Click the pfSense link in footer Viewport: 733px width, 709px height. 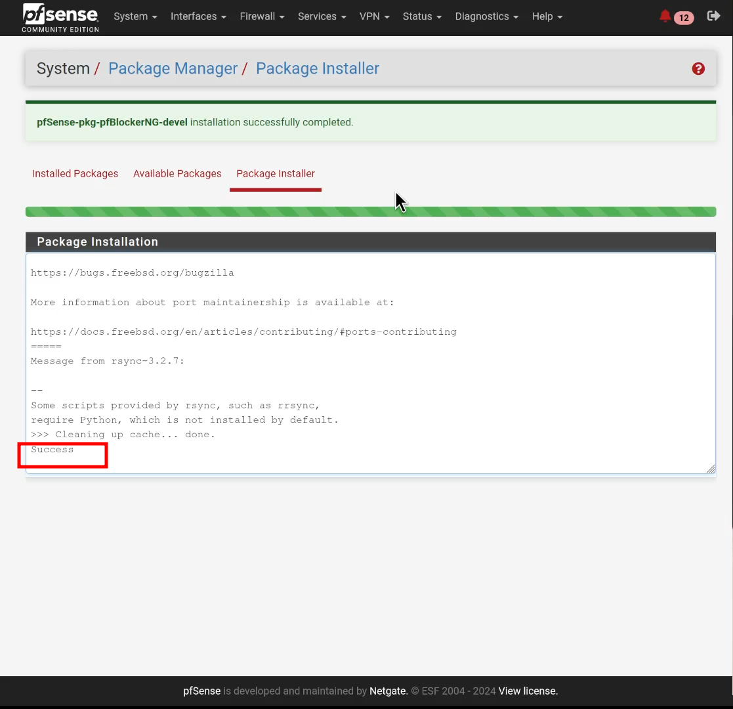202,691
